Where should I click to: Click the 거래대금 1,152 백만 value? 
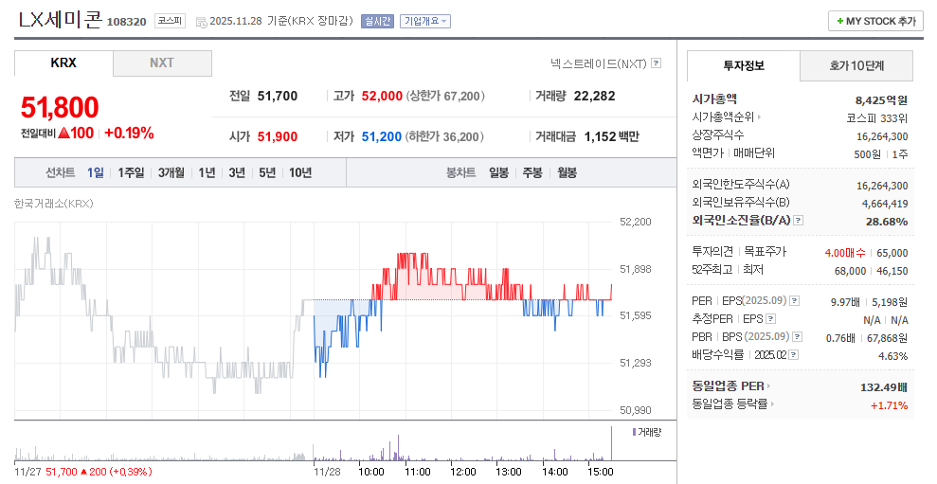click(612, 136)
